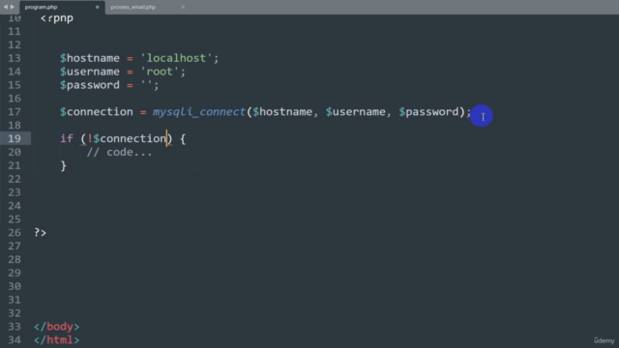619x348 pixels.
Task: Click line number 26 in gutter
Action: tap(15, 233)
